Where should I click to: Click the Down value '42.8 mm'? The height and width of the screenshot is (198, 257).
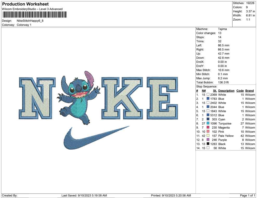coord(224,58)
